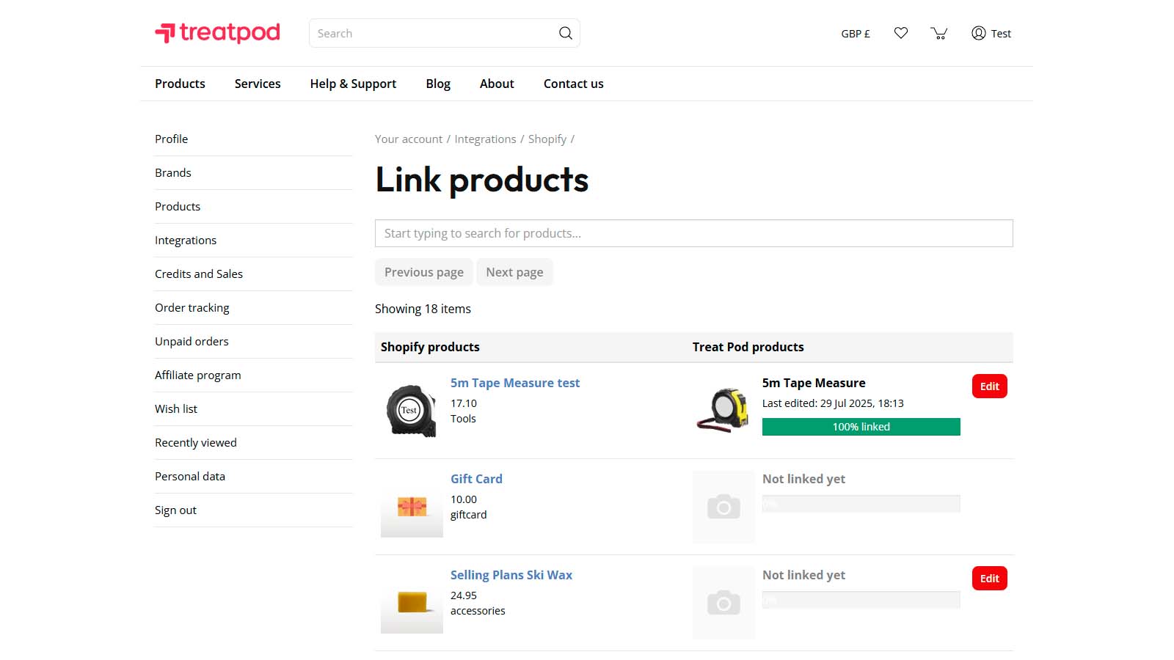Open the Contact us page
This screenshot has height=660, width=1174.
click(x=574, y=84)
